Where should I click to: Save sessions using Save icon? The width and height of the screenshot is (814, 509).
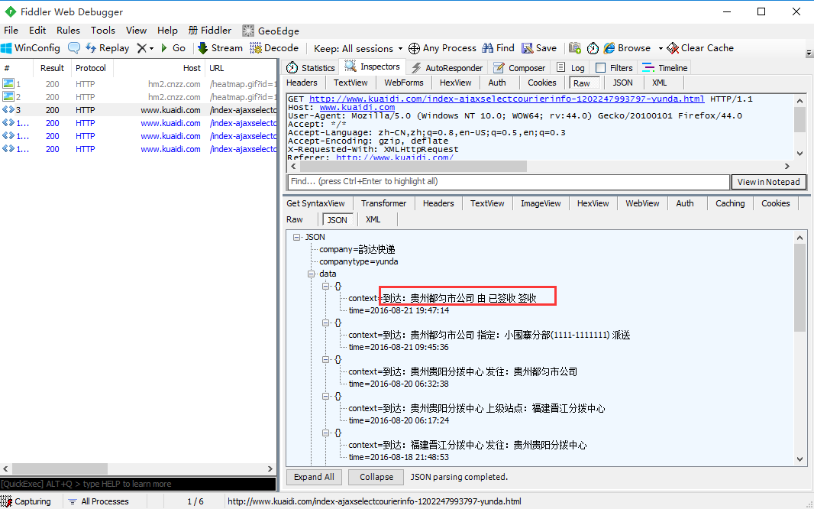pyautogui.click(x=539, y=48)
